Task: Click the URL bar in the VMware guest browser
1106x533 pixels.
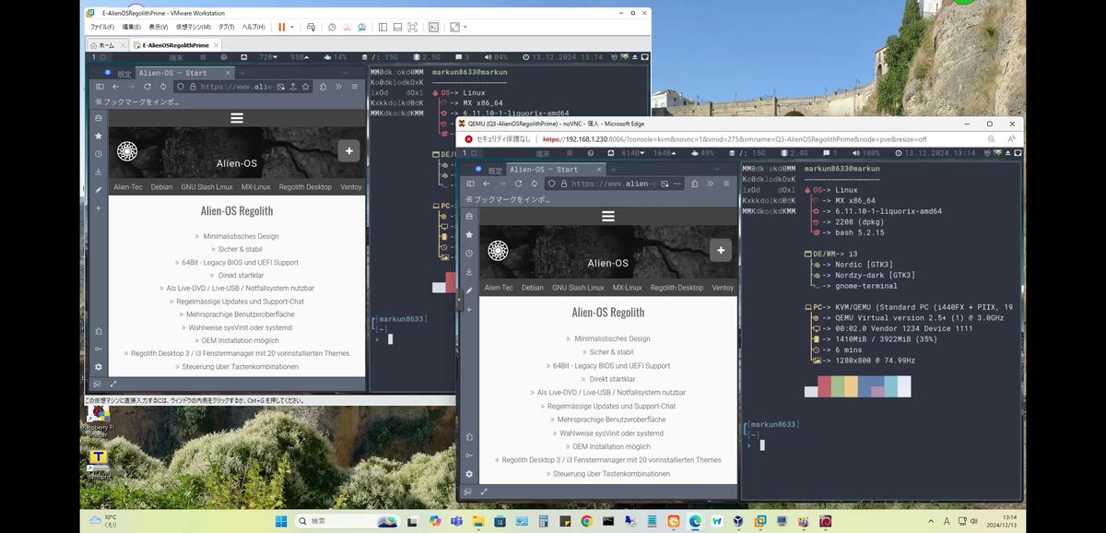Action: (x=243, y=87)
